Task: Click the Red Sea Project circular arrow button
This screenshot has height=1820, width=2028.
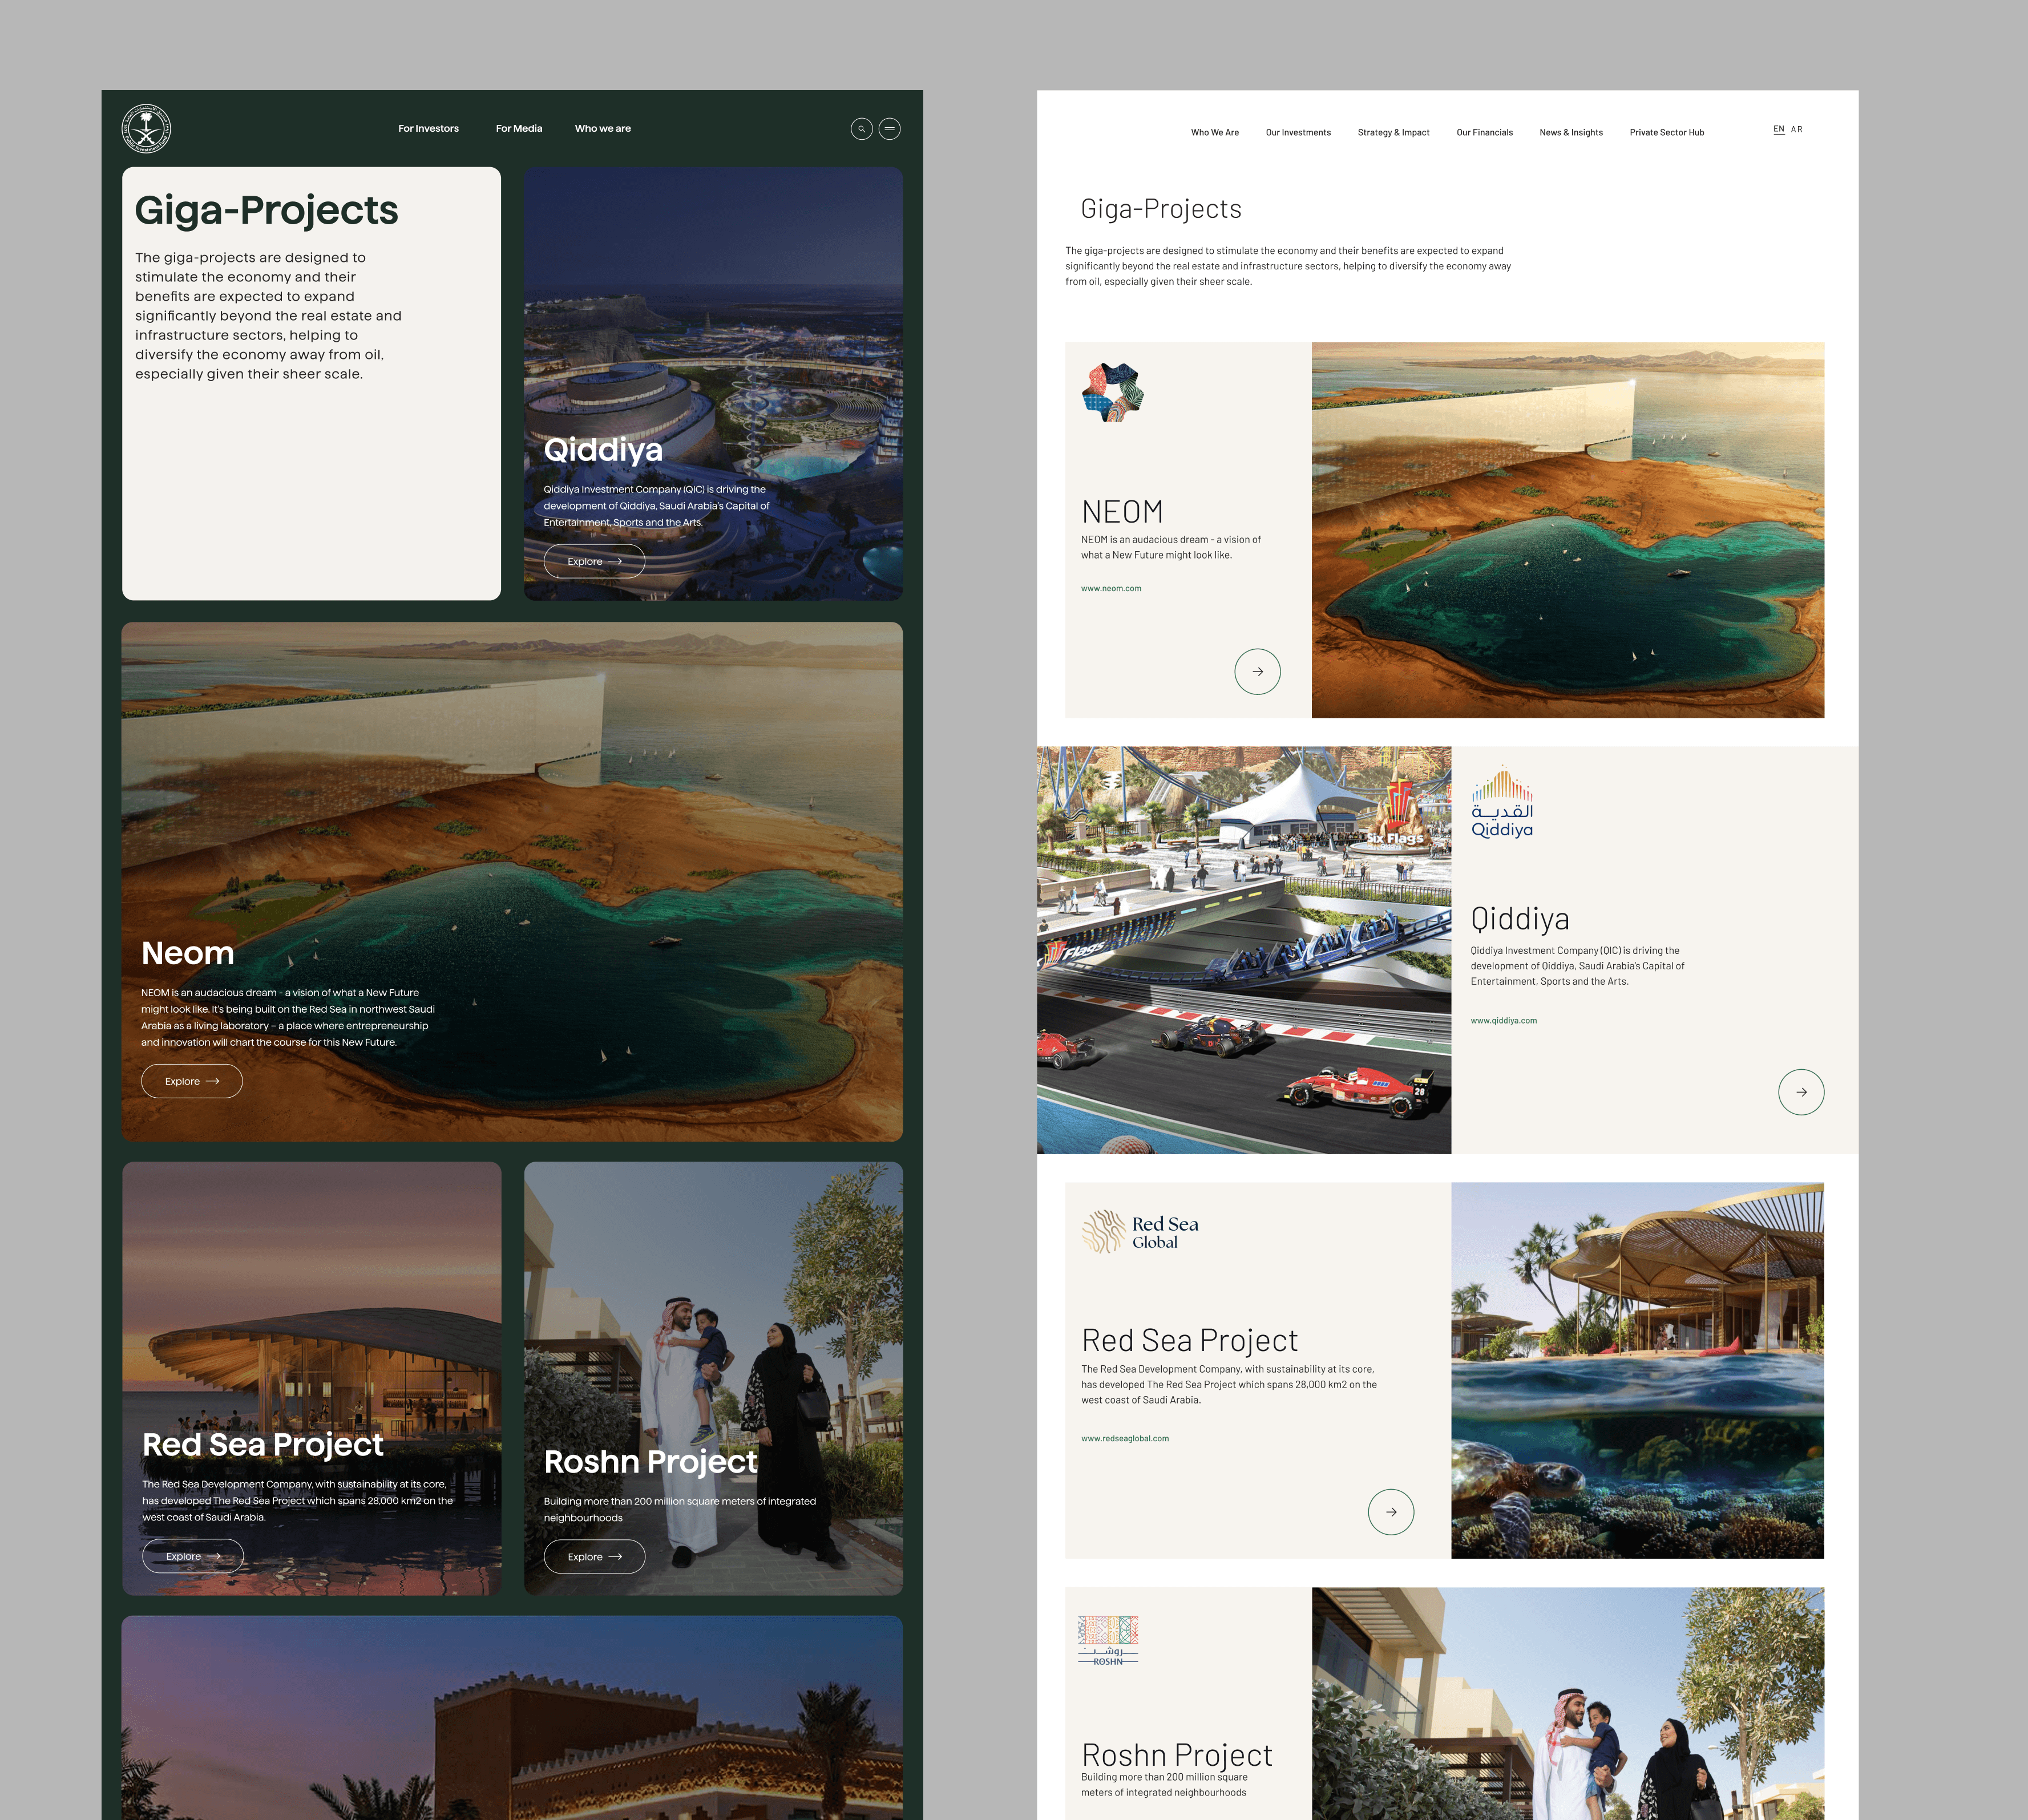Action: point(1391,1512)
